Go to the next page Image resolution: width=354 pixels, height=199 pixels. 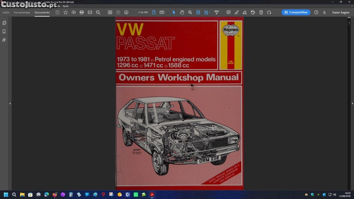click(126, 12)
